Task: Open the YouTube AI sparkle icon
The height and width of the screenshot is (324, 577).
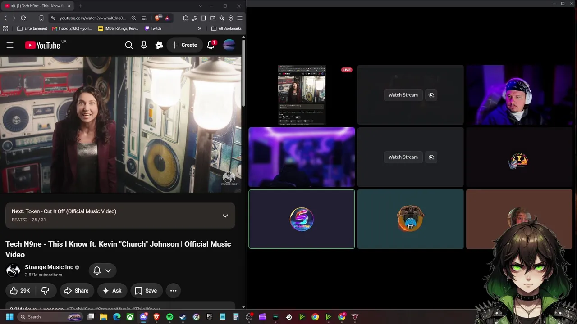Action: pyautogui.click(x=159, y=45)
